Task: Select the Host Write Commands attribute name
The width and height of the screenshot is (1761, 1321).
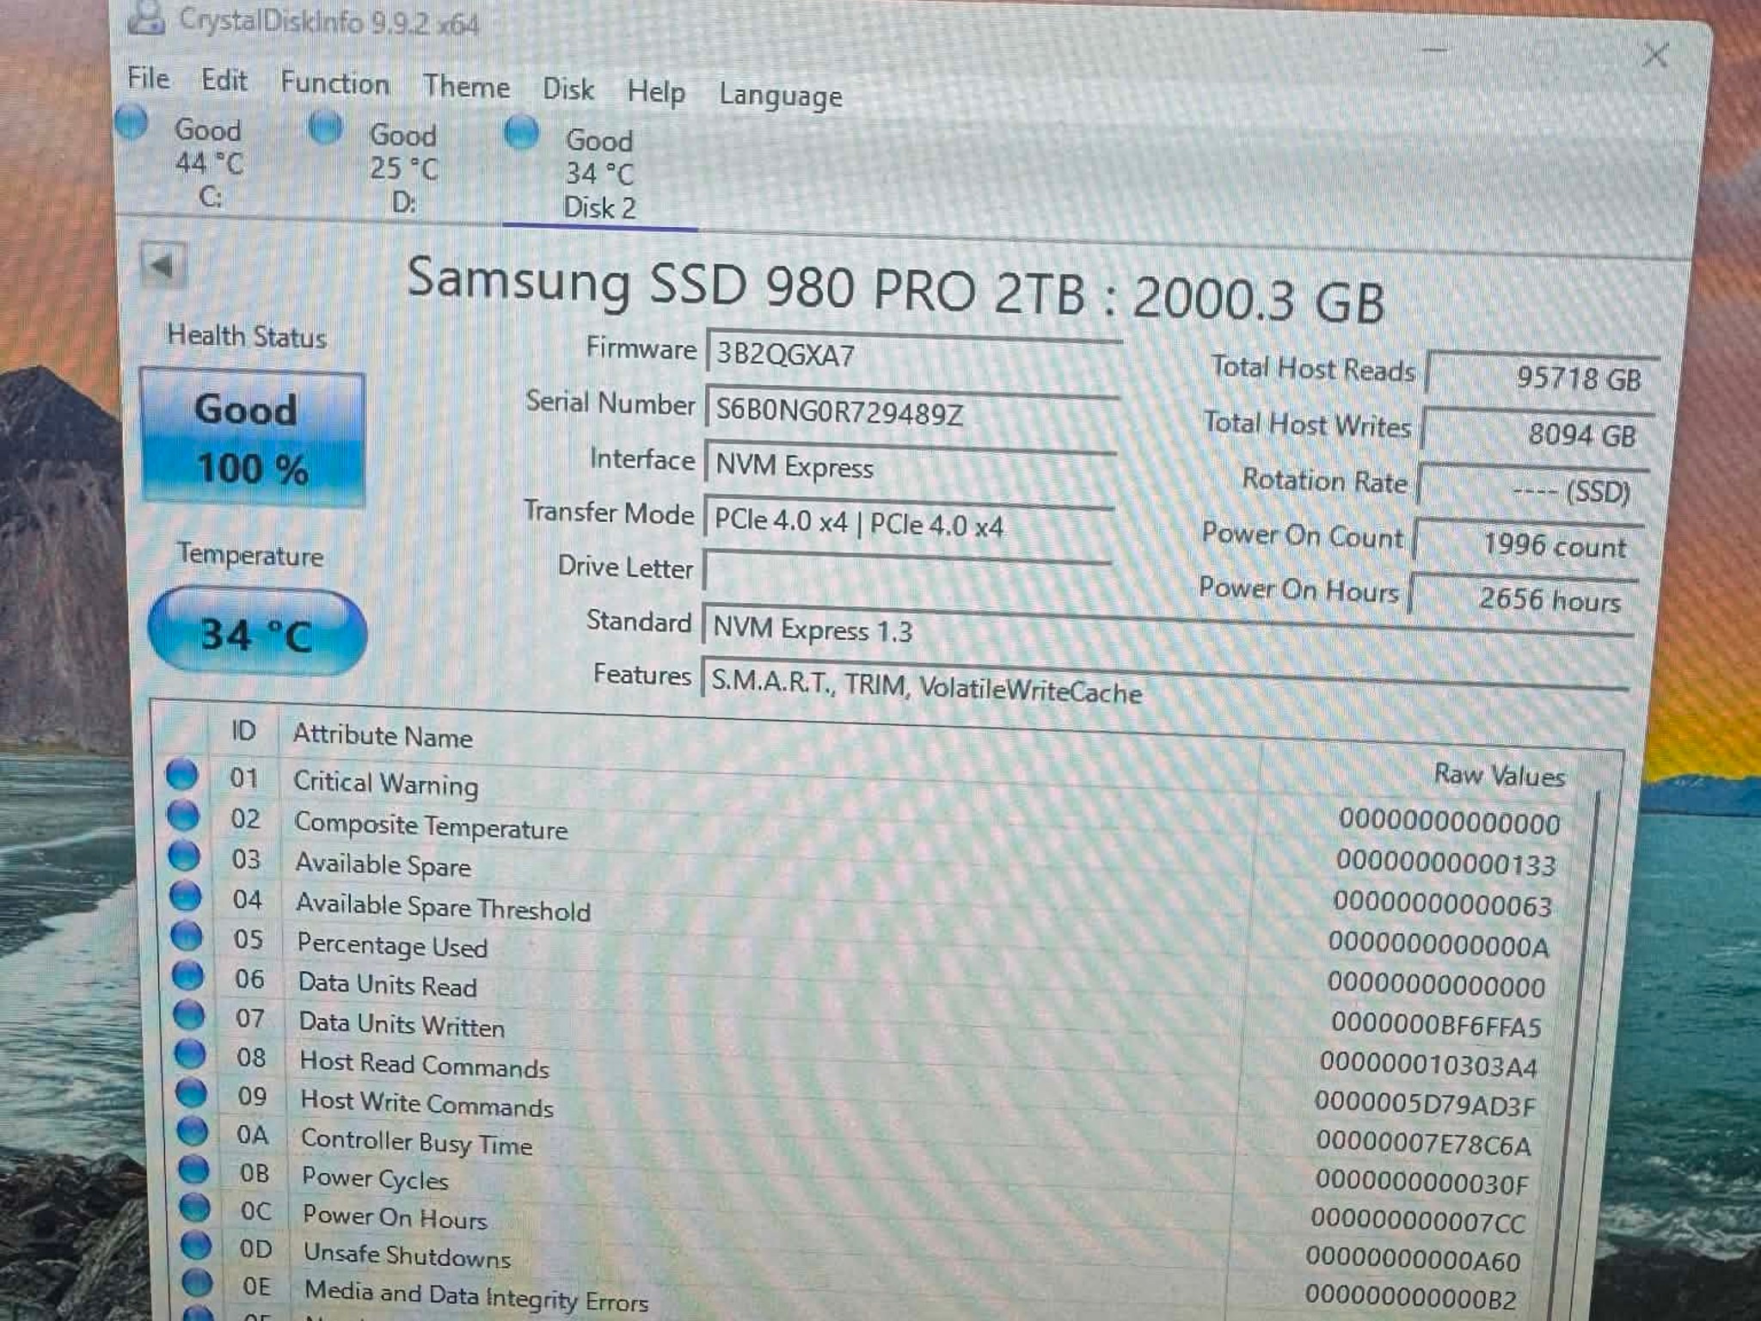Action: (426, 1103)
